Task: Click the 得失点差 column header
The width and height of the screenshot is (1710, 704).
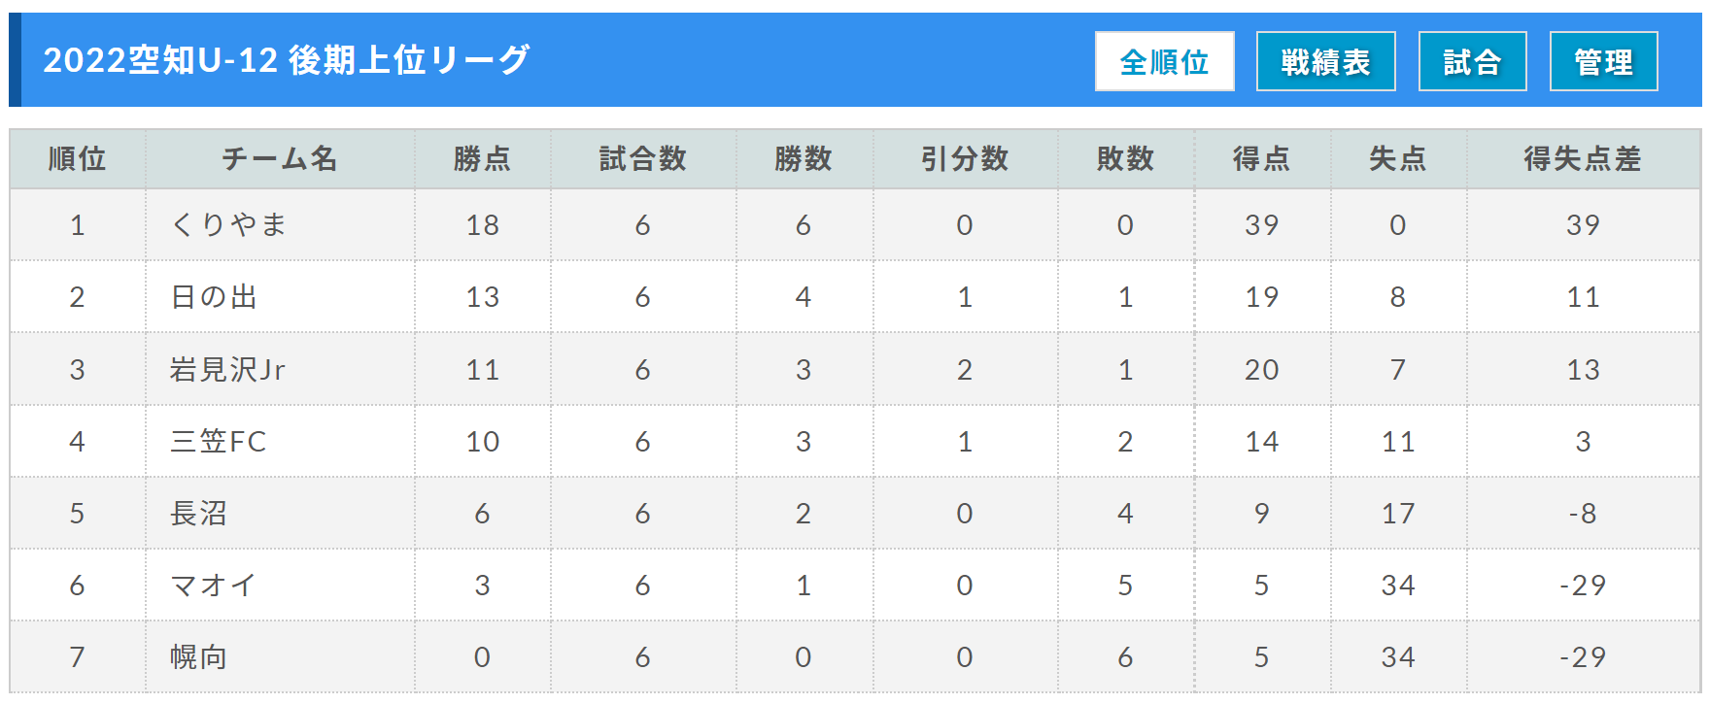Action: point(1583,158)
